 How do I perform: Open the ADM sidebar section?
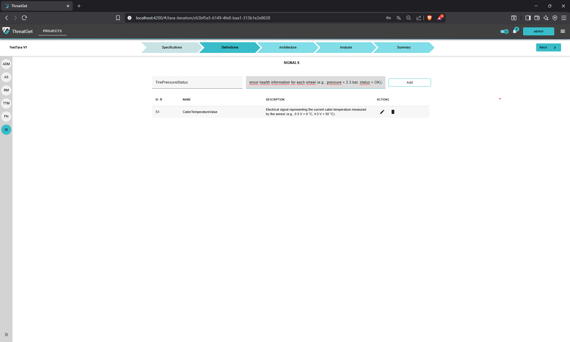(6, 64)
